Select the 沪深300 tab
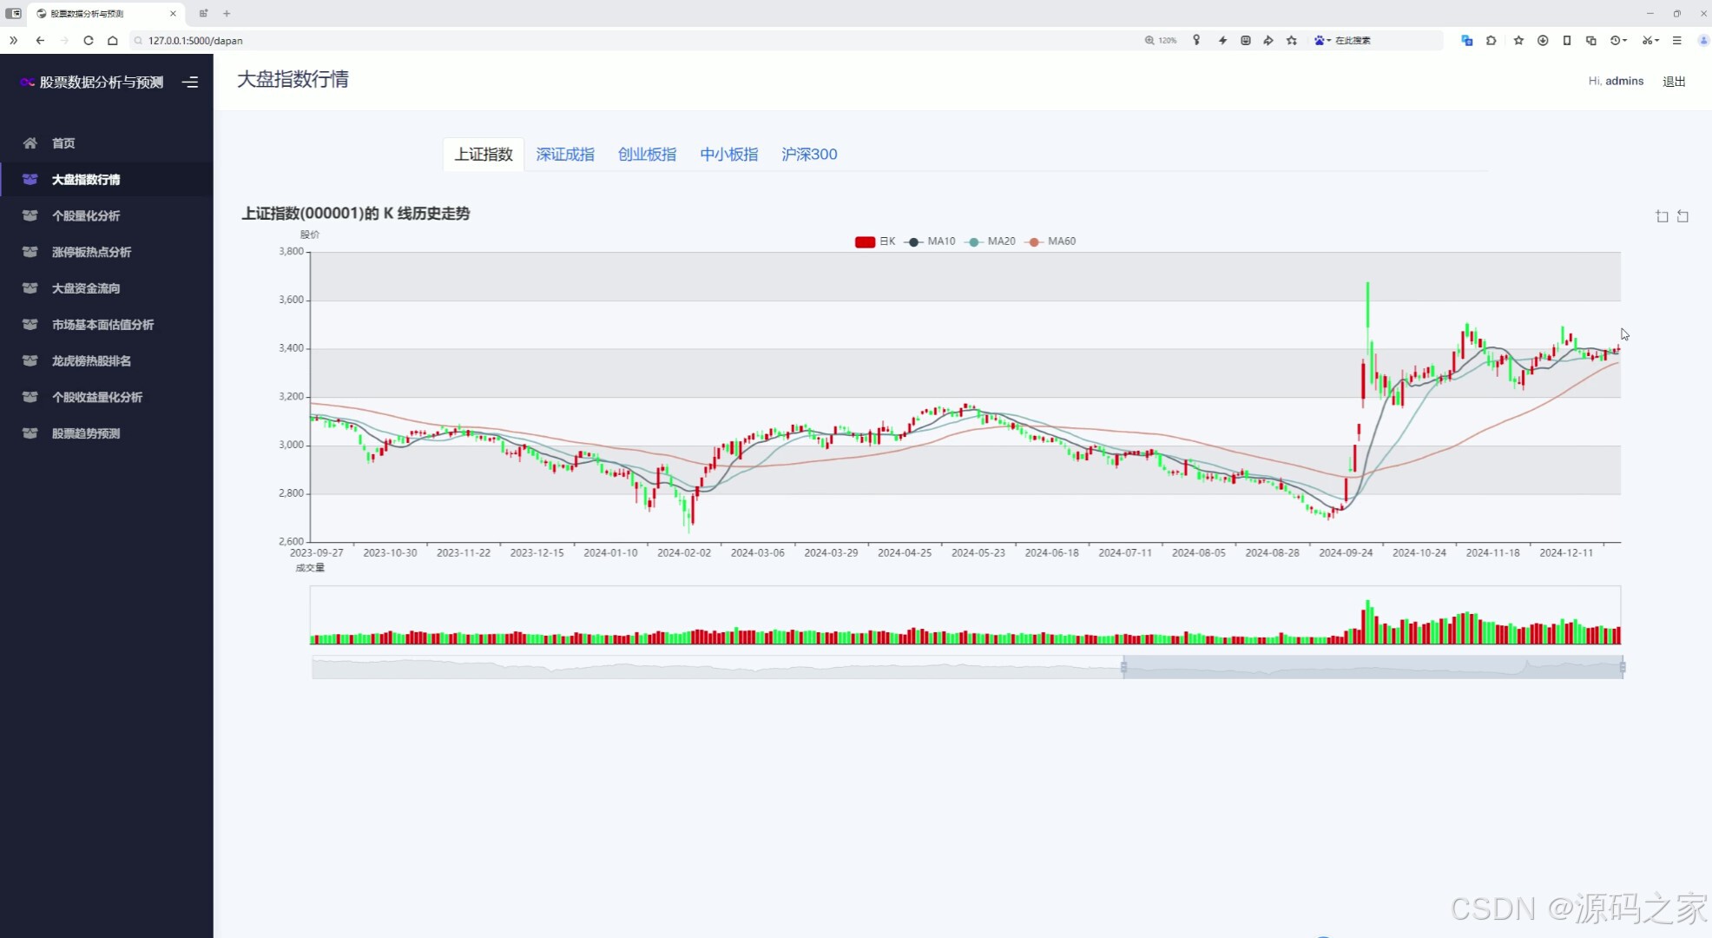1712x938 pixels. pos(809,154)
